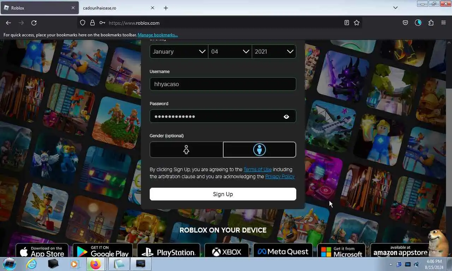
Task: Open the Firefox account profile icon
Action: tap(418, 23)
